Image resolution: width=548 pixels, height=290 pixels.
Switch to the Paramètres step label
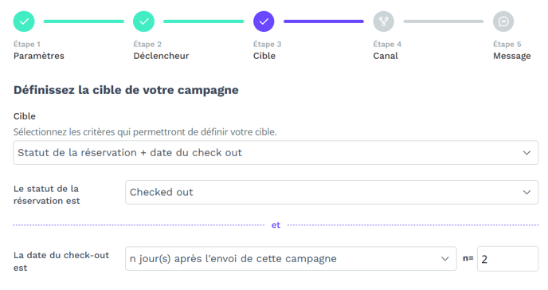tap(39, 56)
